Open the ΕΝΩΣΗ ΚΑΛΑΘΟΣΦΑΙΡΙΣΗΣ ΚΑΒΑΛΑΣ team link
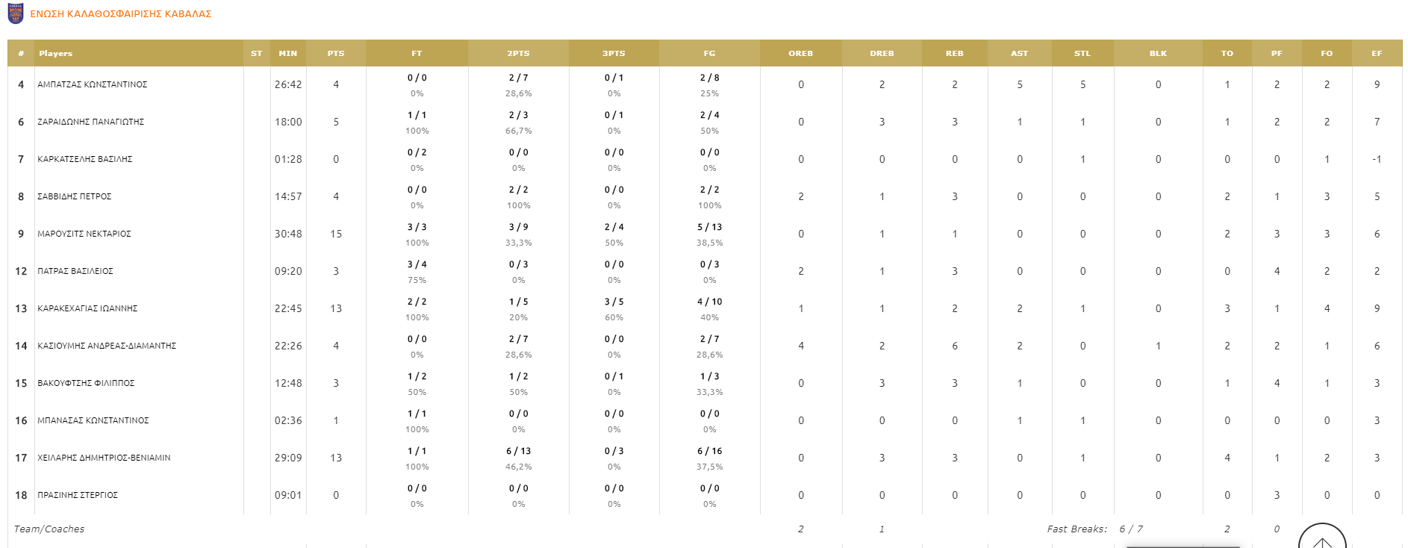This screenshot has width=1408, height=548. coord(121,14)
